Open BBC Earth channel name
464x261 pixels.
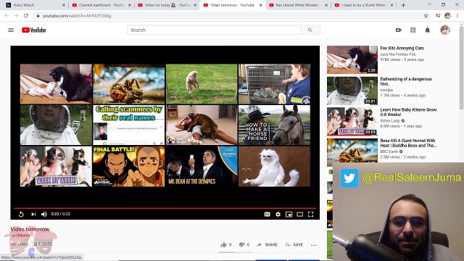pos(389,152)
